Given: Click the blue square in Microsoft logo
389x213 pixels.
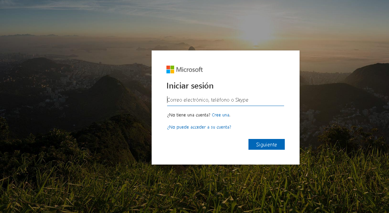Looking at the screenshot, I should coord(168,71).
